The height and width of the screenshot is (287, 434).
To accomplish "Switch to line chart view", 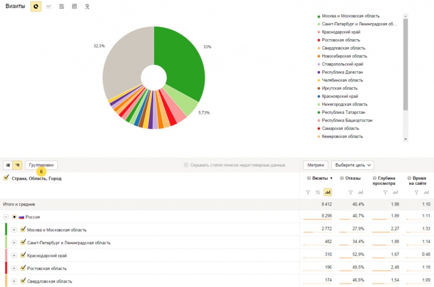I will pos(49,7).
